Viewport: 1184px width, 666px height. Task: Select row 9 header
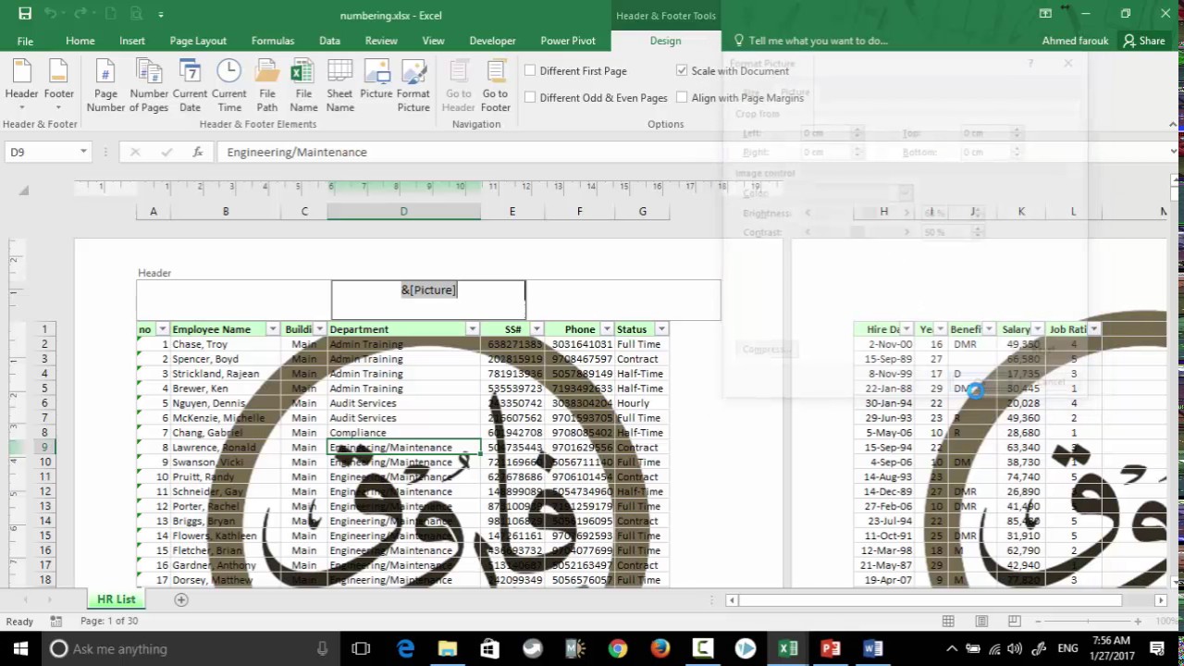tap(43, 448)
